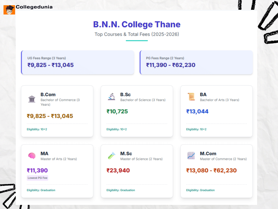Click the Eligibility: 10+2 link on B.Com card
The width and height of the screenshot is (278, 209).
point(37,129)
